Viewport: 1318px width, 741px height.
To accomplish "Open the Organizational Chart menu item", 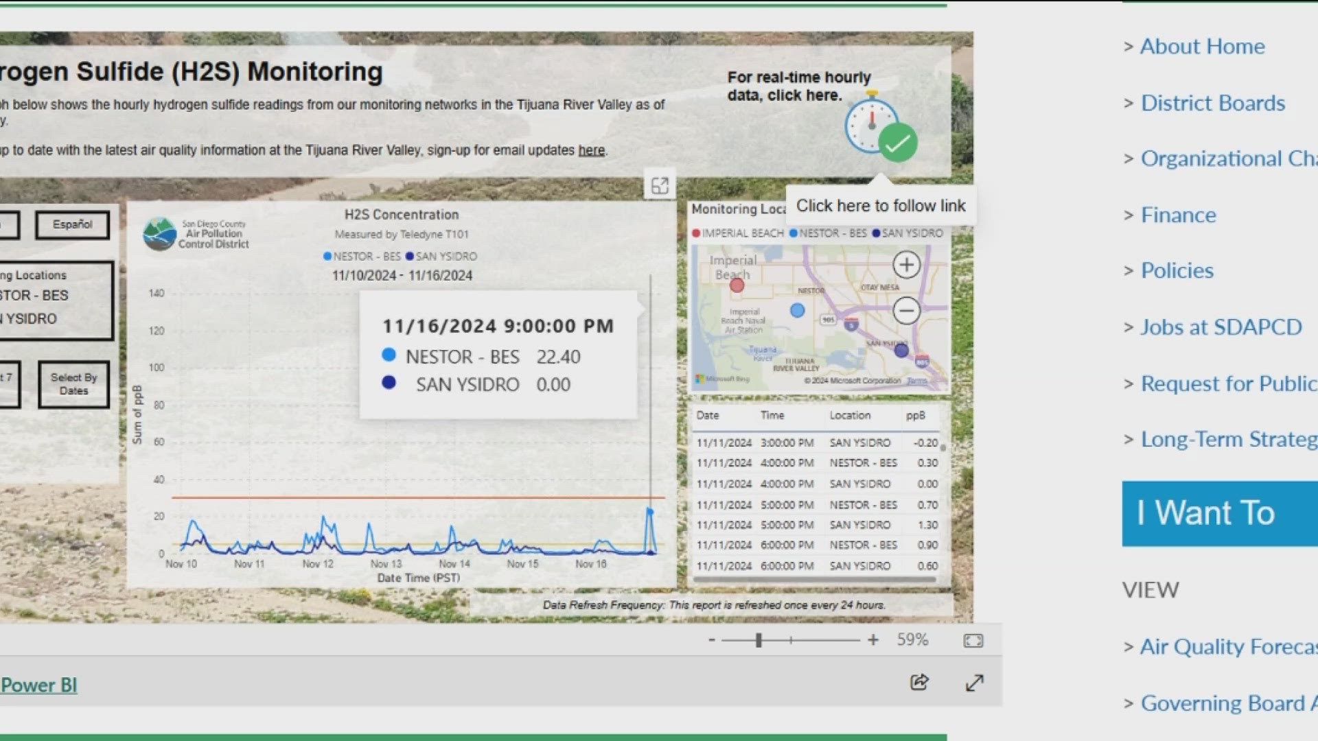I will click(1229, 158).
